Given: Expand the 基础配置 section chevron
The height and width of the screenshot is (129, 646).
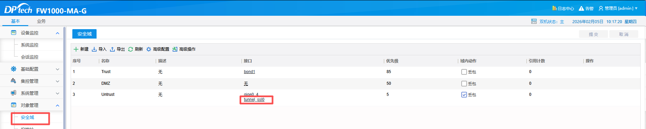Looking at the screenshot, I should (58, 69).
